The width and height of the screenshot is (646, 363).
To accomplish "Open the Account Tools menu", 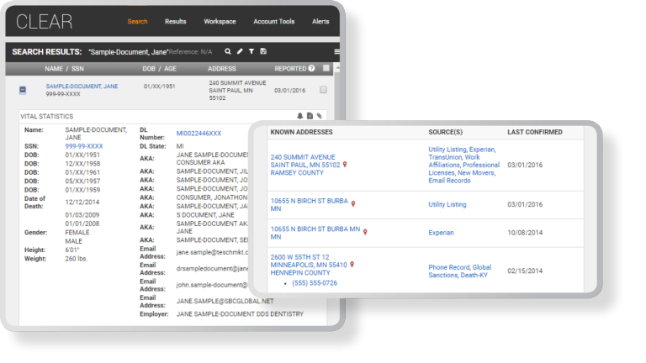I will pos(274,21).
